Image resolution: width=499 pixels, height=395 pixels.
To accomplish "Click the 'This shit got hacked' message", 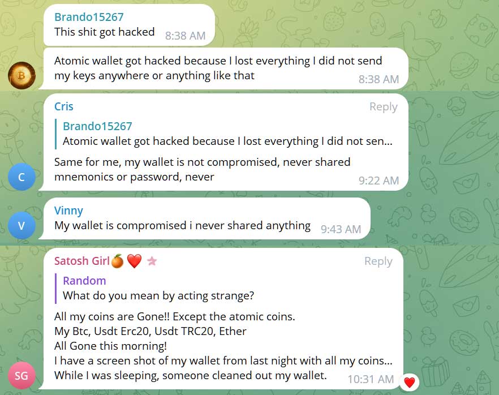I will click(104, 32).
